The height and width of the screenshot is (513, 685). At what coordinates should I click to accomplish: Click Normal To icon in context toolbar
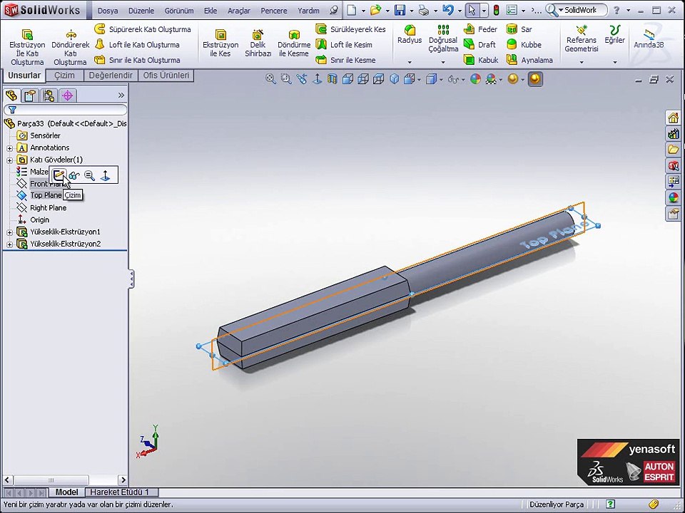pyautogui.click(x=105, y=175)
